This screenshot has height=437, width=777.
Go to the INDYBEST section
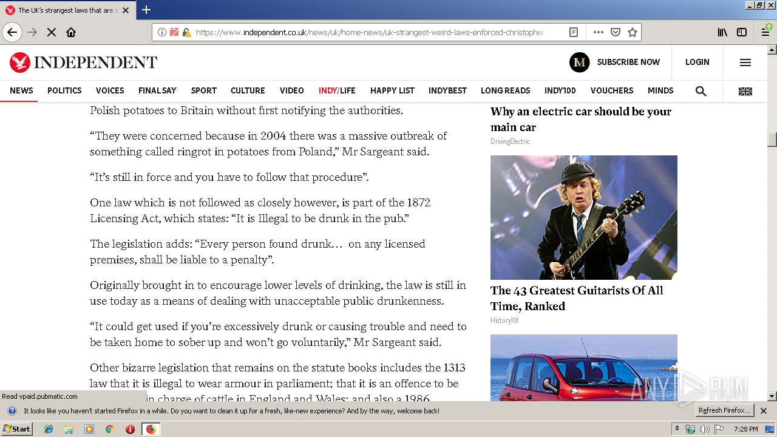(447, 90)
